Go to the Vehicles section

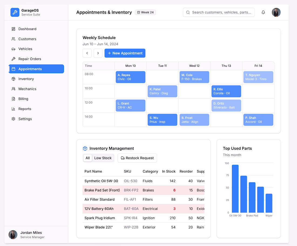(x=36, y=49)
